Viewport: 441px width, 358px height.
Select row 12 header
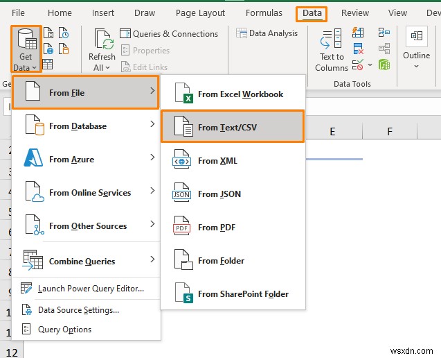12,352
